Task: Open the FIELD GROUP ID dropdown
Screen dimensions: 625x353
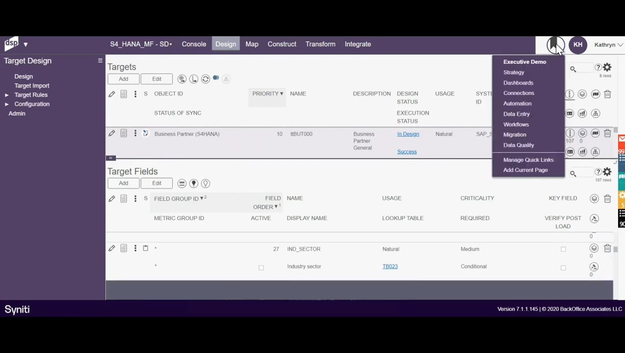Action: click(x=201, y=198)
